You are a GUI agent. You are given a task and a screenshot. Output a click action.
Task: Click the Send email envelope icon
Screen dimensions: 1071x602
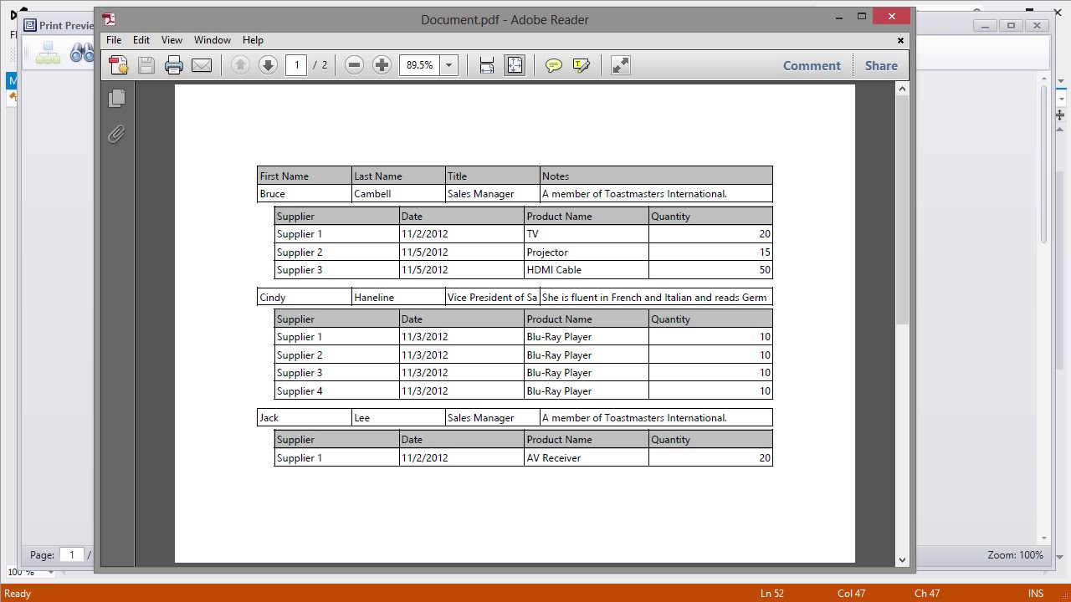(x=202, y=65)
